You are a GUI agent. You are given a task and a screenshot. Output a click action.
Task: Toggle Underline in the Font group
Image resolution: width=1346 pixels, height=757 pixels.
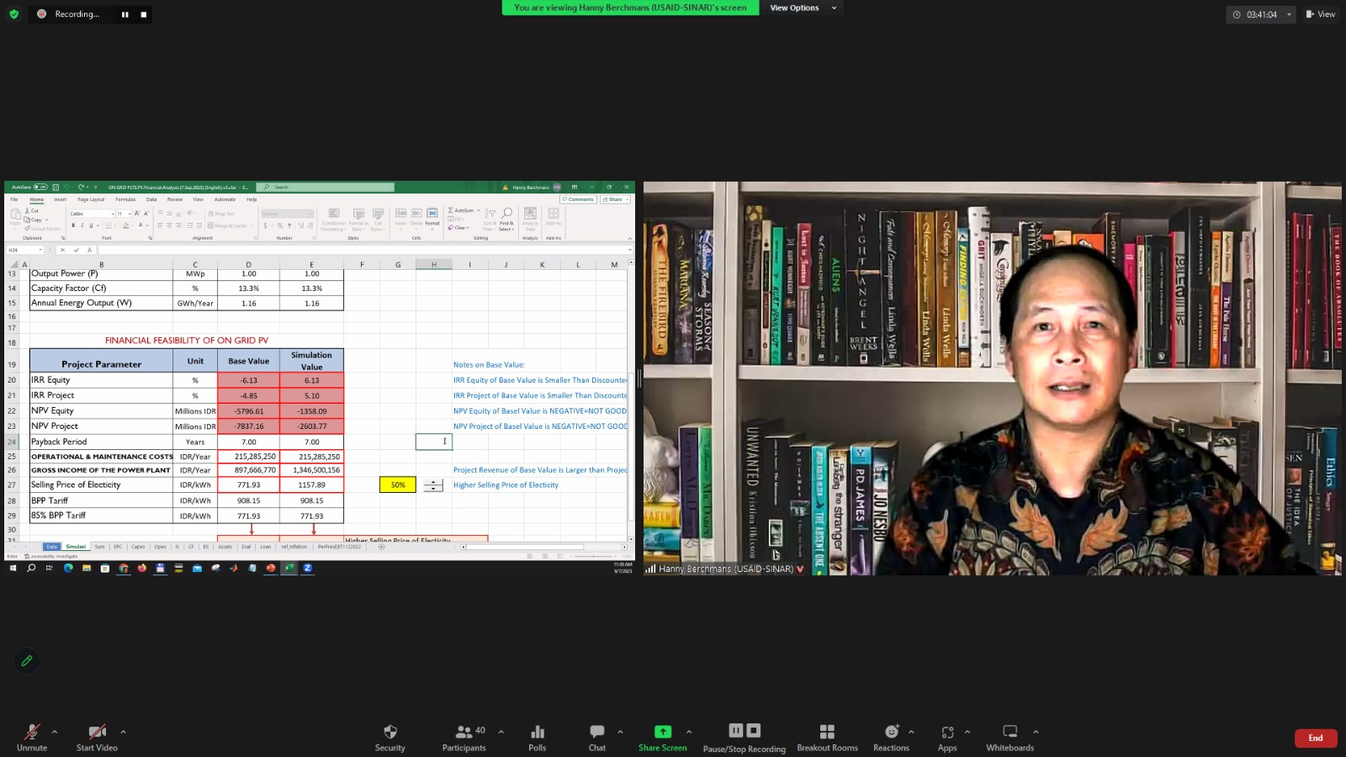click(x=91, y=225)
